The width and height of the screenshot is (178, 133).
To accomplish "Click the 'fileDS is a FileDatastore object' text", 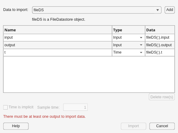I will (58, 19).
